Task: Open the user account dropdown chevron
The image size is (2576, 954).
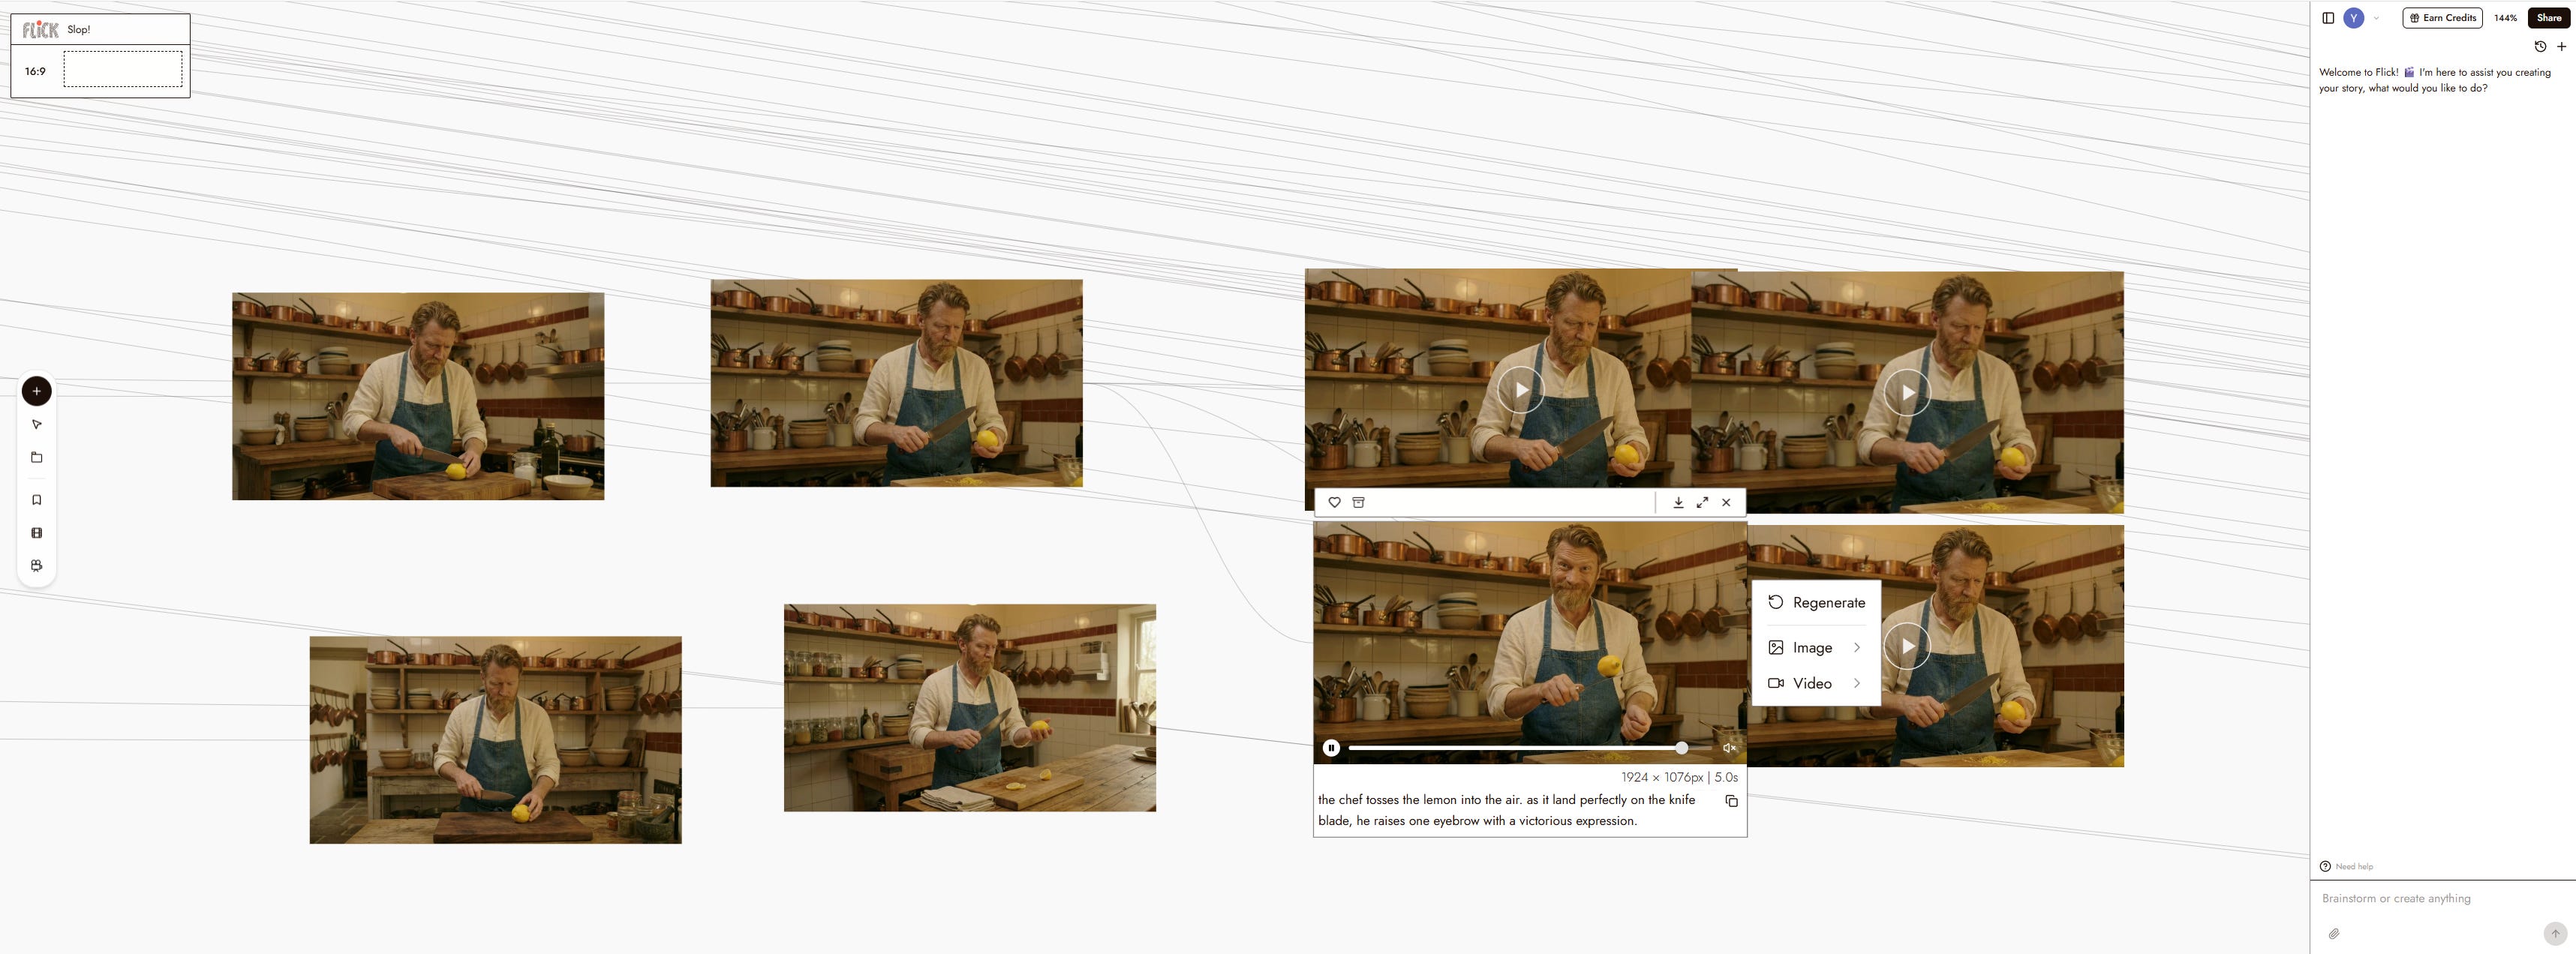Action: click(x=2376, y=18)
